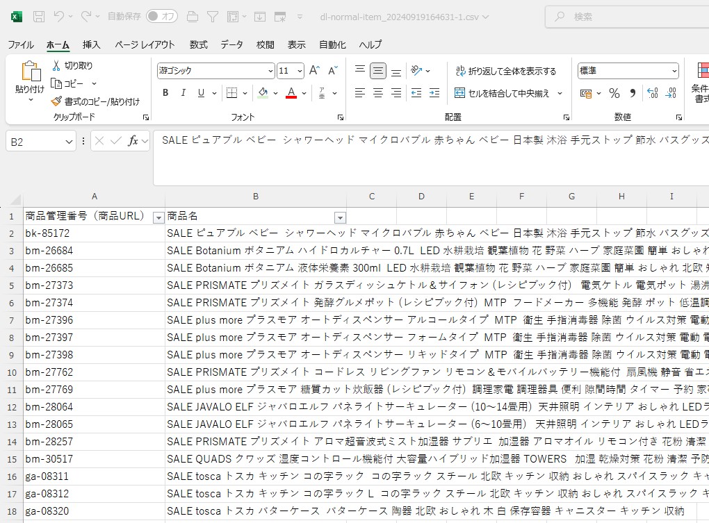Switch to the 挿入 tab

[91, 44]
